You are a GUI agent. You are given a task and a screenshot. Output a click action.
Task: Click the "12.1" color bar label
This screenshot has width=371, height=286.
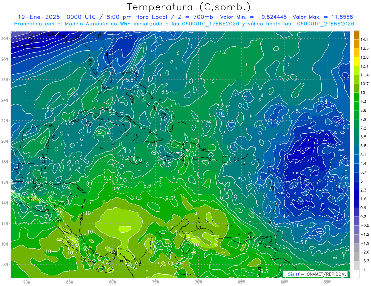[x=365, y=66]
